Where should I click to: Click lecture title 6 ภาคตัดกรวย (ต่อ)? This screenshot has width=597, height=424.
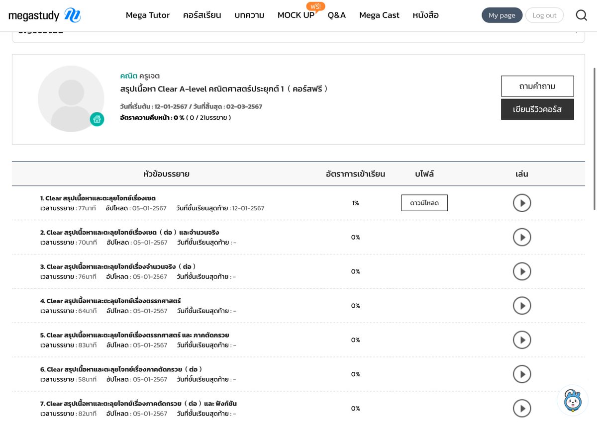121,369
